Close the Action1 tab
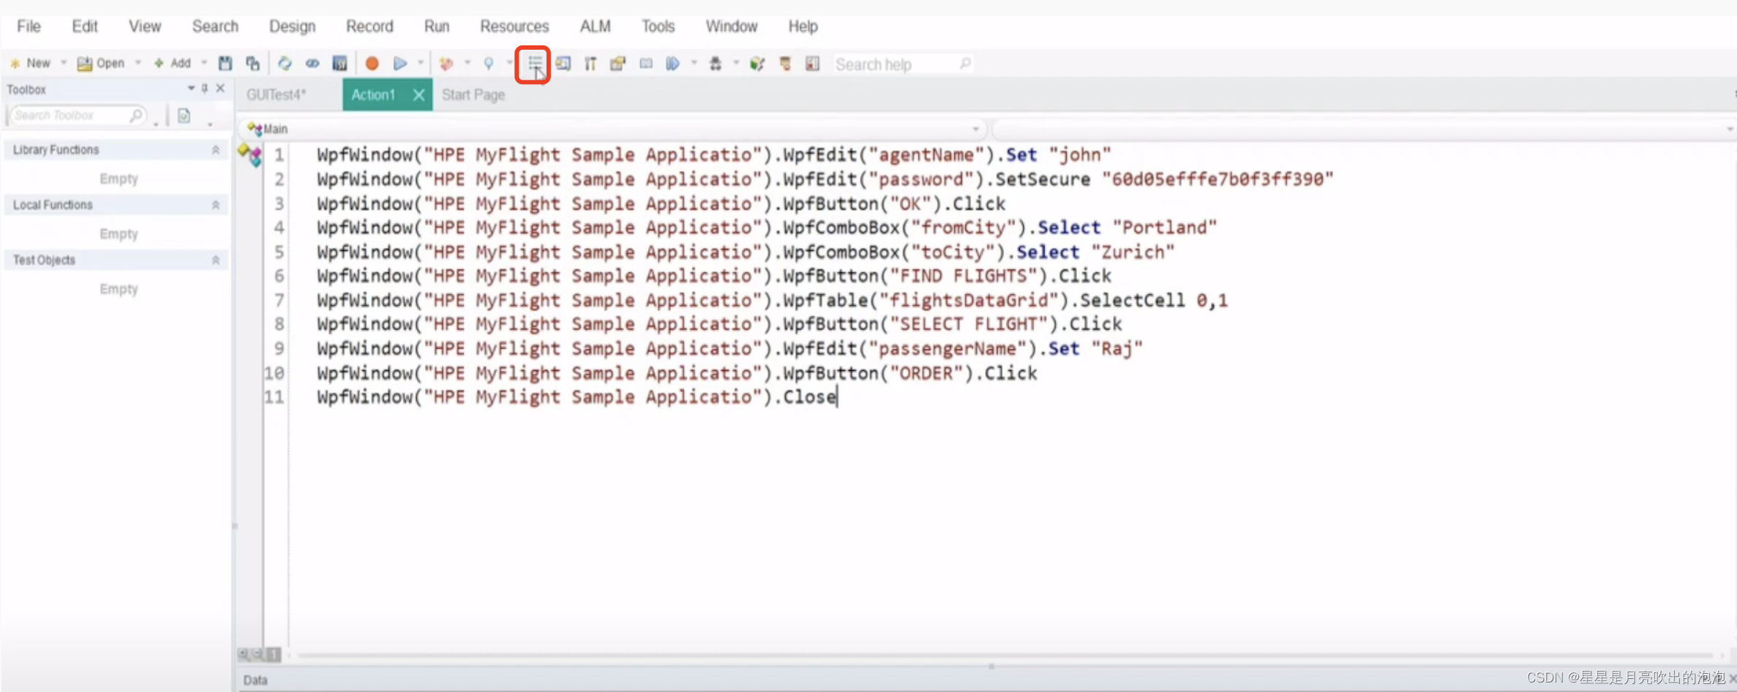The height and width of the screenshot is (692, 1737). tap(419, 95)
